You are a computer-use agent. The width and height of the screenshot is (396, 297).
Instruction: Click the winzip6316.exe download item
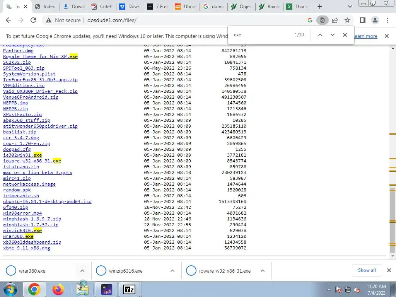(126, 271)
